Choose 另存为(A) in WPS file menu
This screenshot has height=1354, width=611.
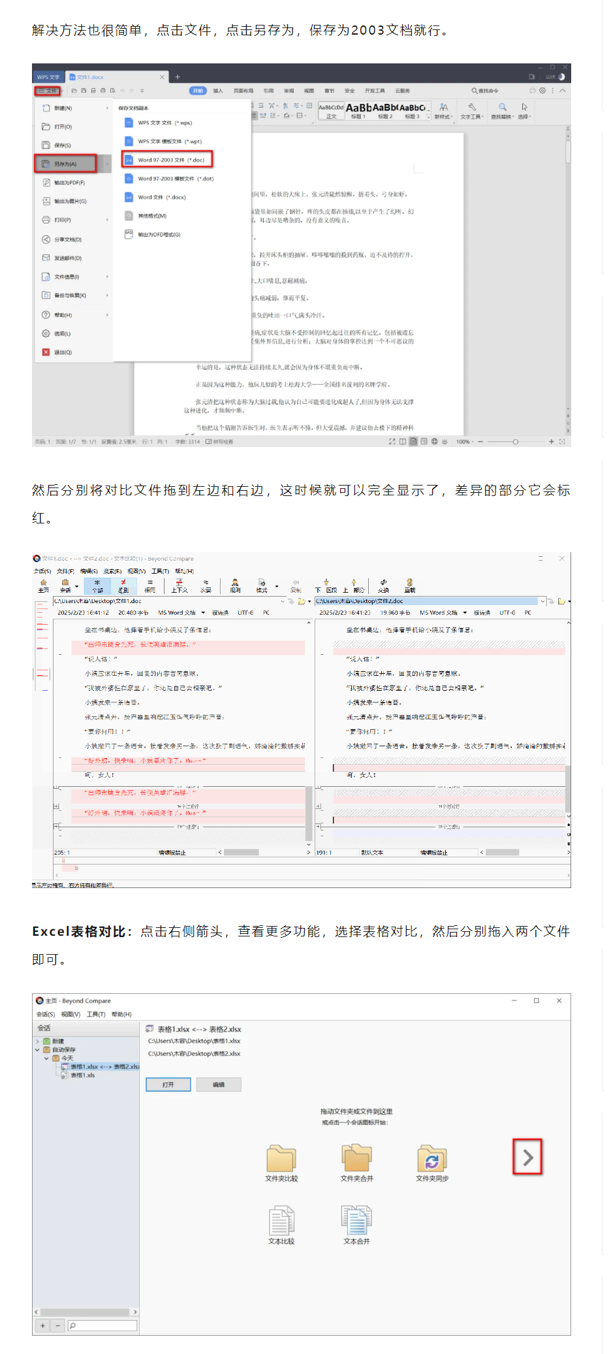tap(65, 164)
